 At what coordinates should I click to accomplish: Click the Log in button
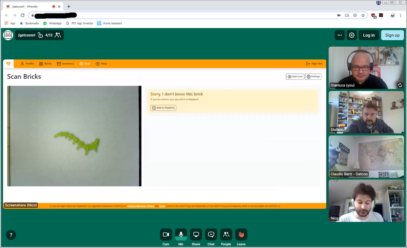pos(369,35)
